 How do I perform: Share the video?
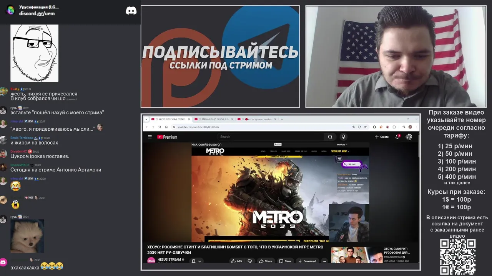click(x=265, y=261)
